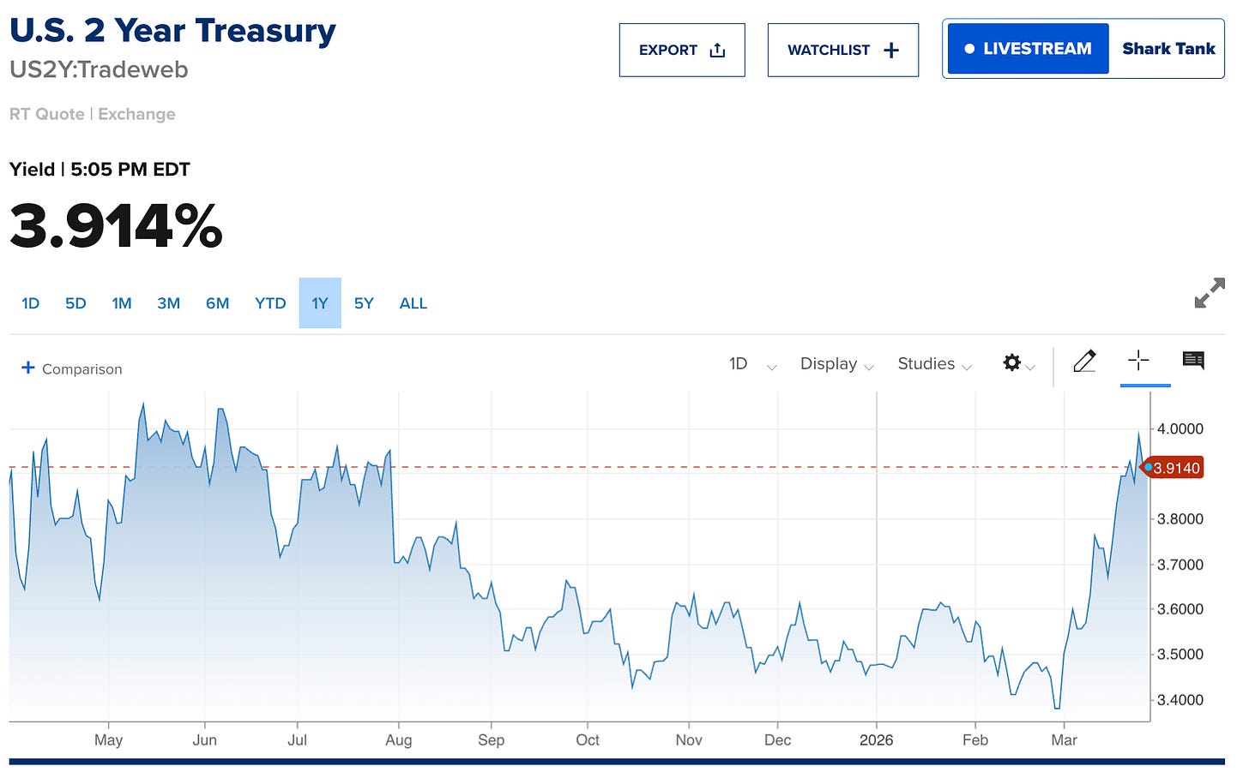Image resolution: width=1249 pixels, height=772 pixels.
Task: Expand the chevron beside the gear icon
Action: [1030, 367]
